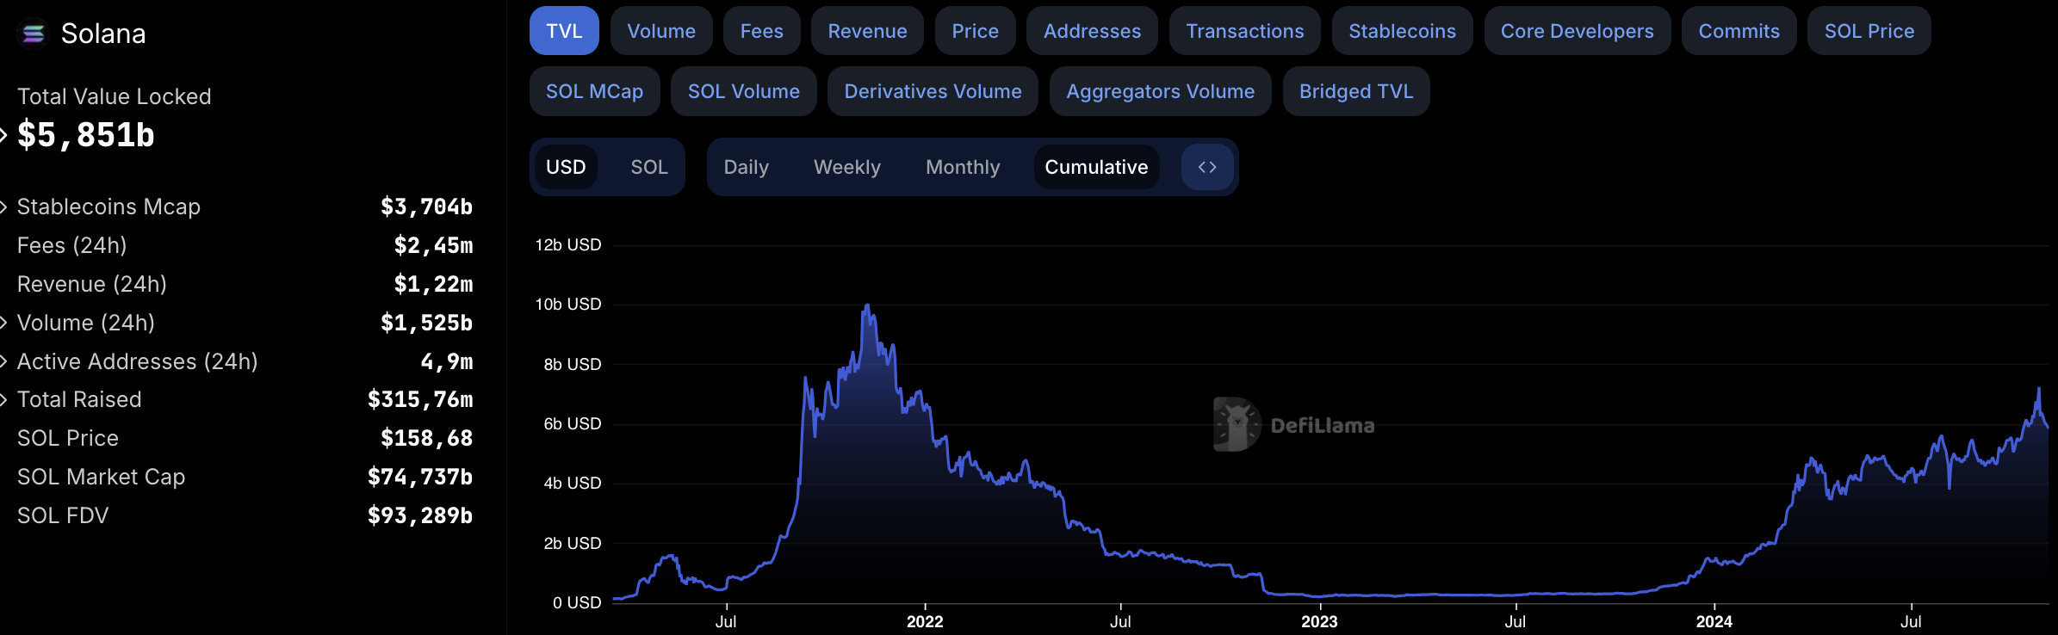This screenshot has width=2058, height=635.
Task: Toggle the Fees chart metric
Action: pyautogui.click(x=762, y=31)
